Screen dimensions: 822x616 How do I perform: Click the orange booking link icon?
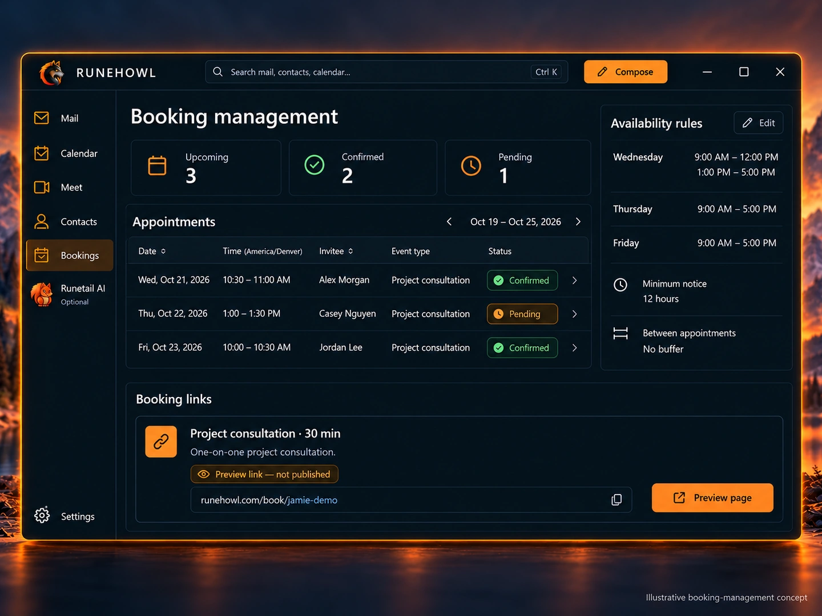(x=161, y=441)
